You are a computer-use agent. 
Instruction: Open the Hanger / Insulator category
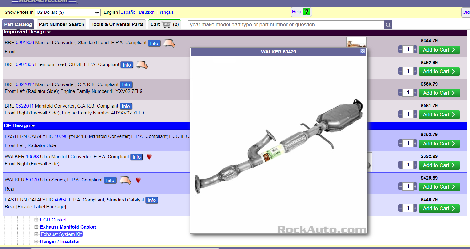point(60,241)
